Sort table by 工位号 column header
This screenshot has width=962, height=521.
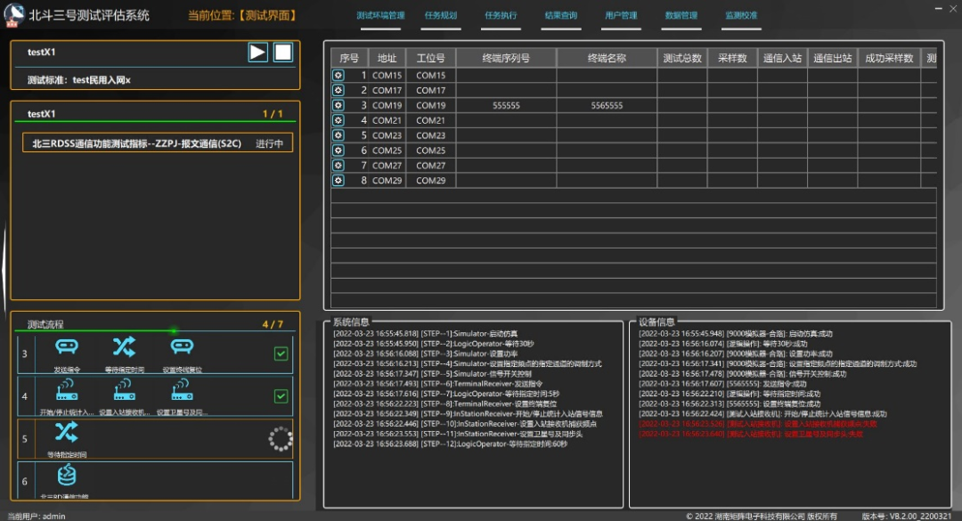[430, 58]
